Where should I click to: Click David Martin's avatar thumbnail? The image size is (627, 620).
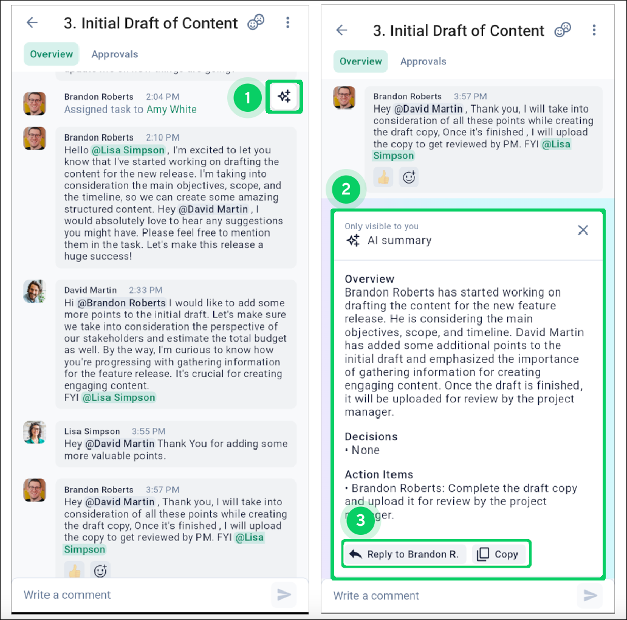tap(35, 291)
